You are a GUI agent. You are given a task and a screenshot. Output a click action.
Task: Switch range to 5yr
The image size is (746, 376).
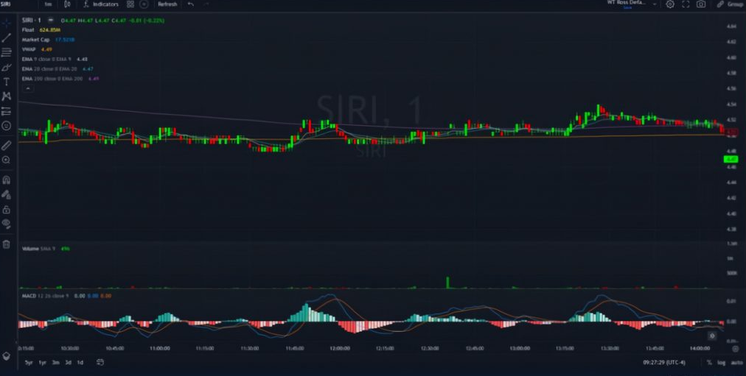29,363
